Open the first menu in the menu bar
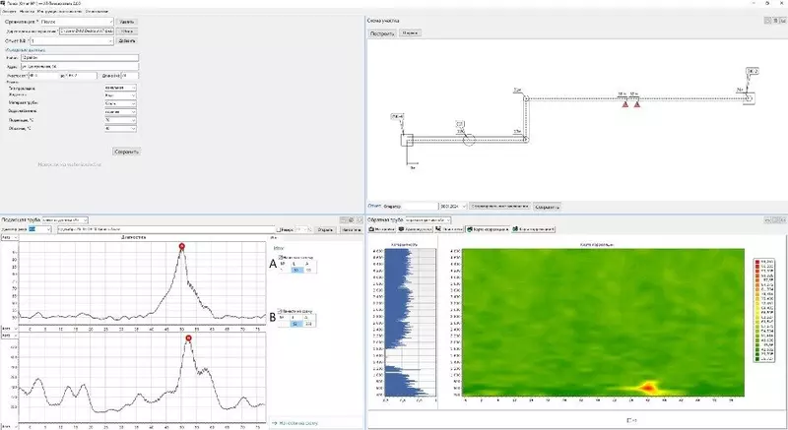The height and width of the screenshot is (430, 788). pos(8,11)
